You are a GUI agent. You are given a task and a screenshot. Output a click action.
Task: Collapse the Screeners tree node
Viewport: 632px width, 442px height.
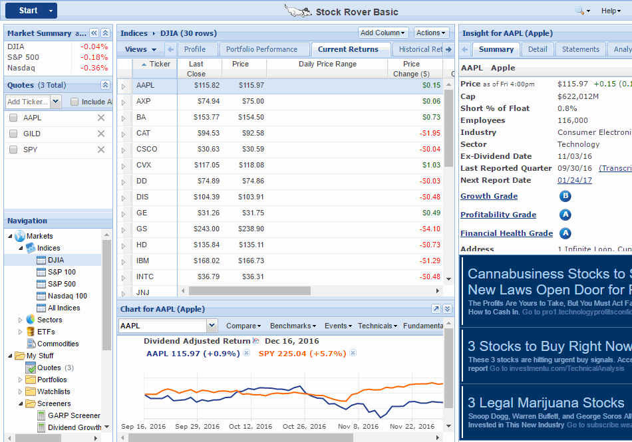(x=20, y=403)
